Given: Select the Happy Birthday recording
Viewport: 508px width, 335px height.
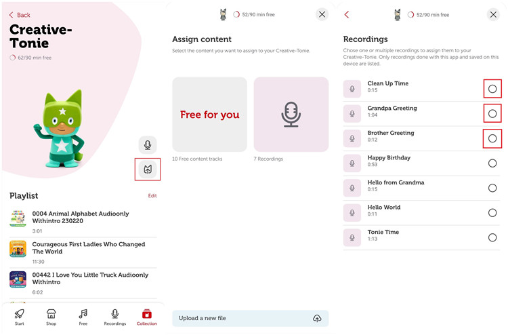Looking at the screenshot, I should pyautogui.click(x=492, y=163).
